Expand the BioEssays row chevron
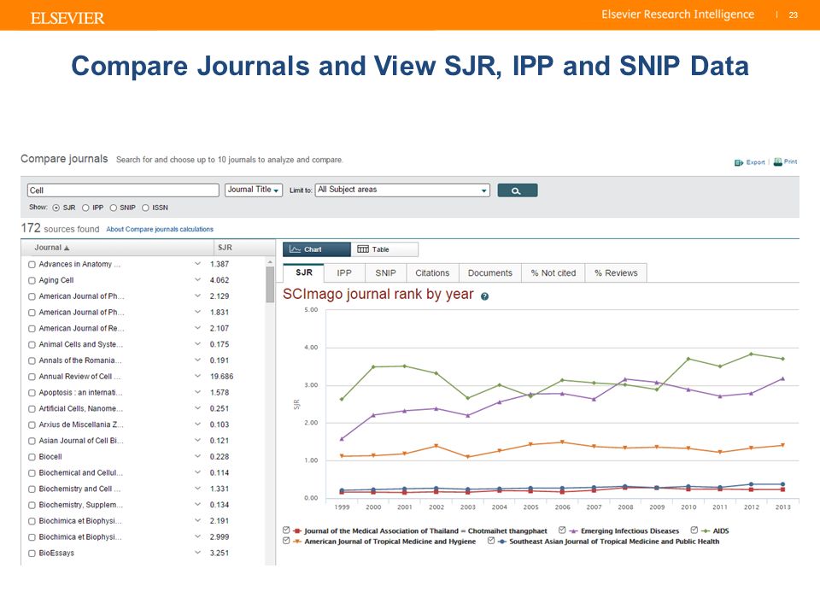 [x=197, y=553]
